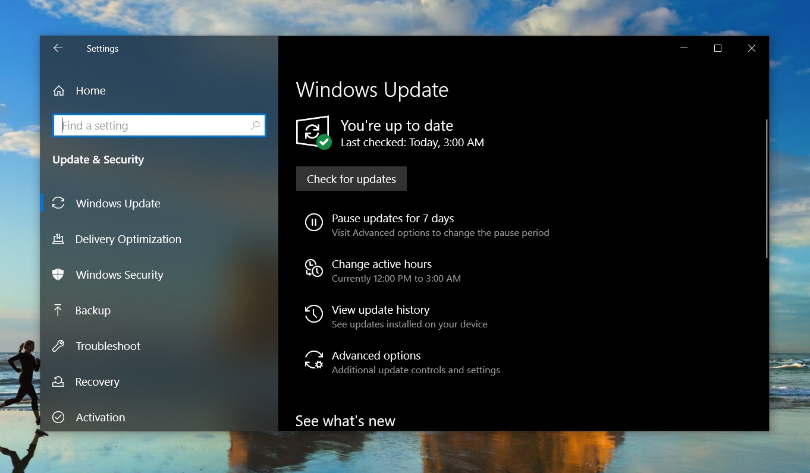Click the Troubleshoot wrench icon
This screenshot has width=810, height=473.
pyautogui.click(x=58, y=346)
